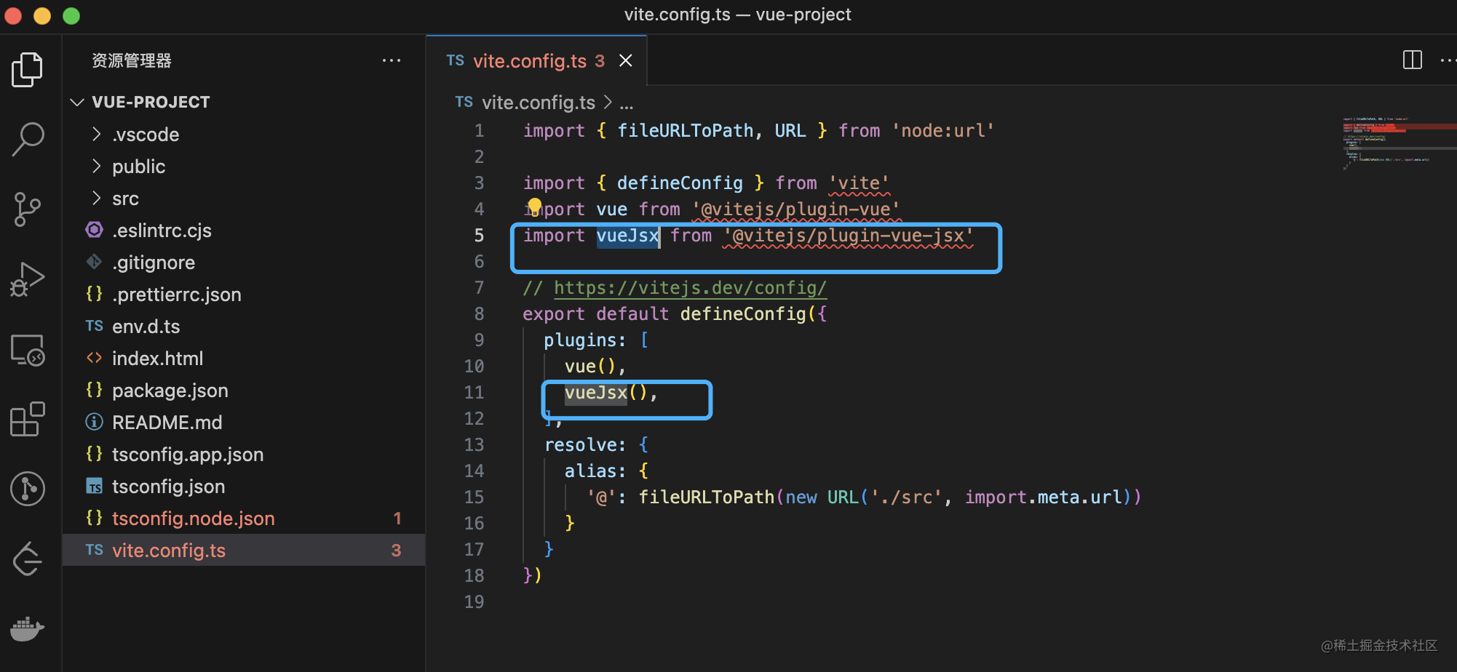Click the index.html file icon

pos(95,358)
